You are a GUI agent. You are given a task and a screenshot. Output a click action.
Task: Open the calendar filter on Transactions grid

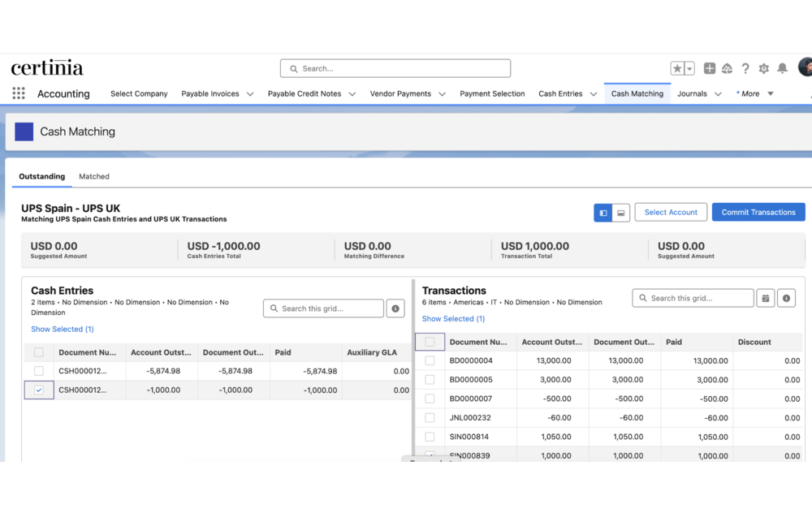pos(764,298)
